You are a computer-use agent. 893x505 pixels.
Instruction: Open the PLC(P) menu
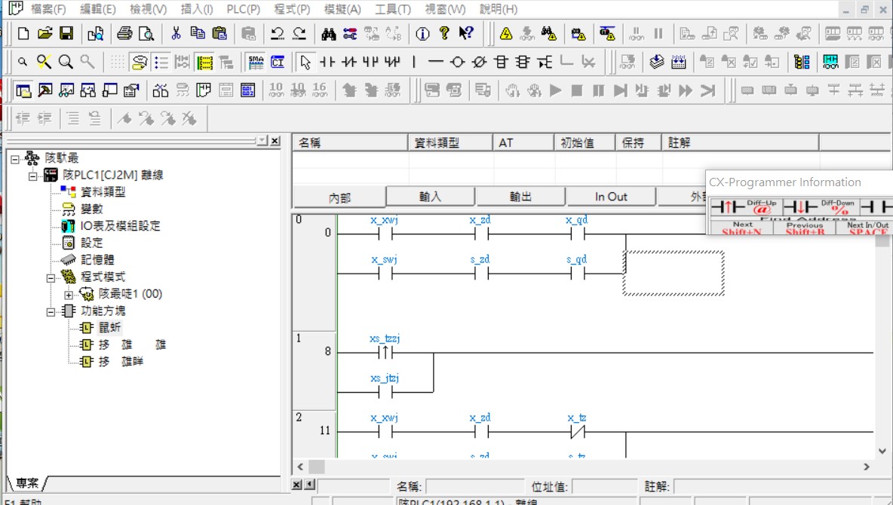243,9
